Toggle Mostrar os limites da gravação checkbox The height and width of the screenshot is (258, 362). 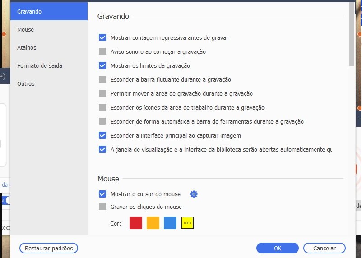coord(102,65)
